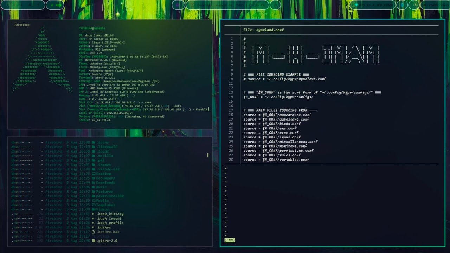
Task: Click the "fastfetch" command text
Action: (22, 25)
